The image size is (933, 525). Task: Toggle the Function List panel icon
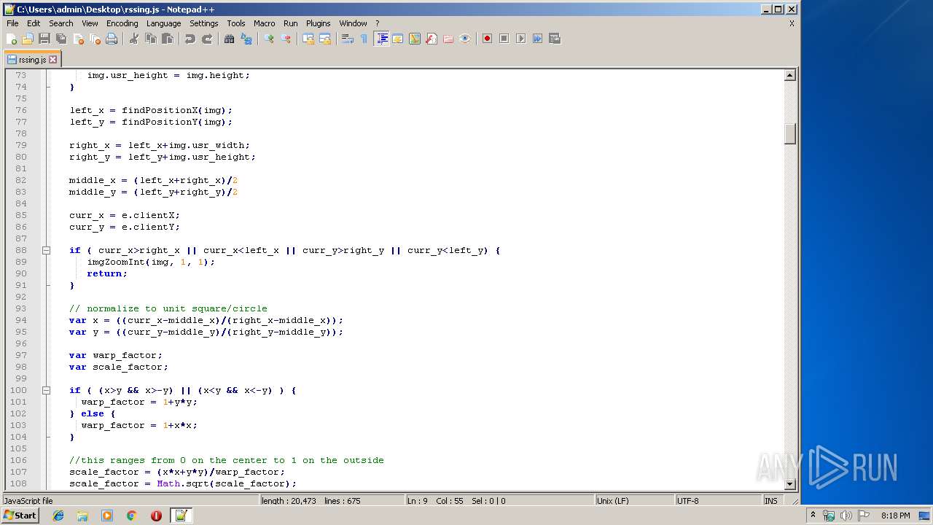click(432, 39)
